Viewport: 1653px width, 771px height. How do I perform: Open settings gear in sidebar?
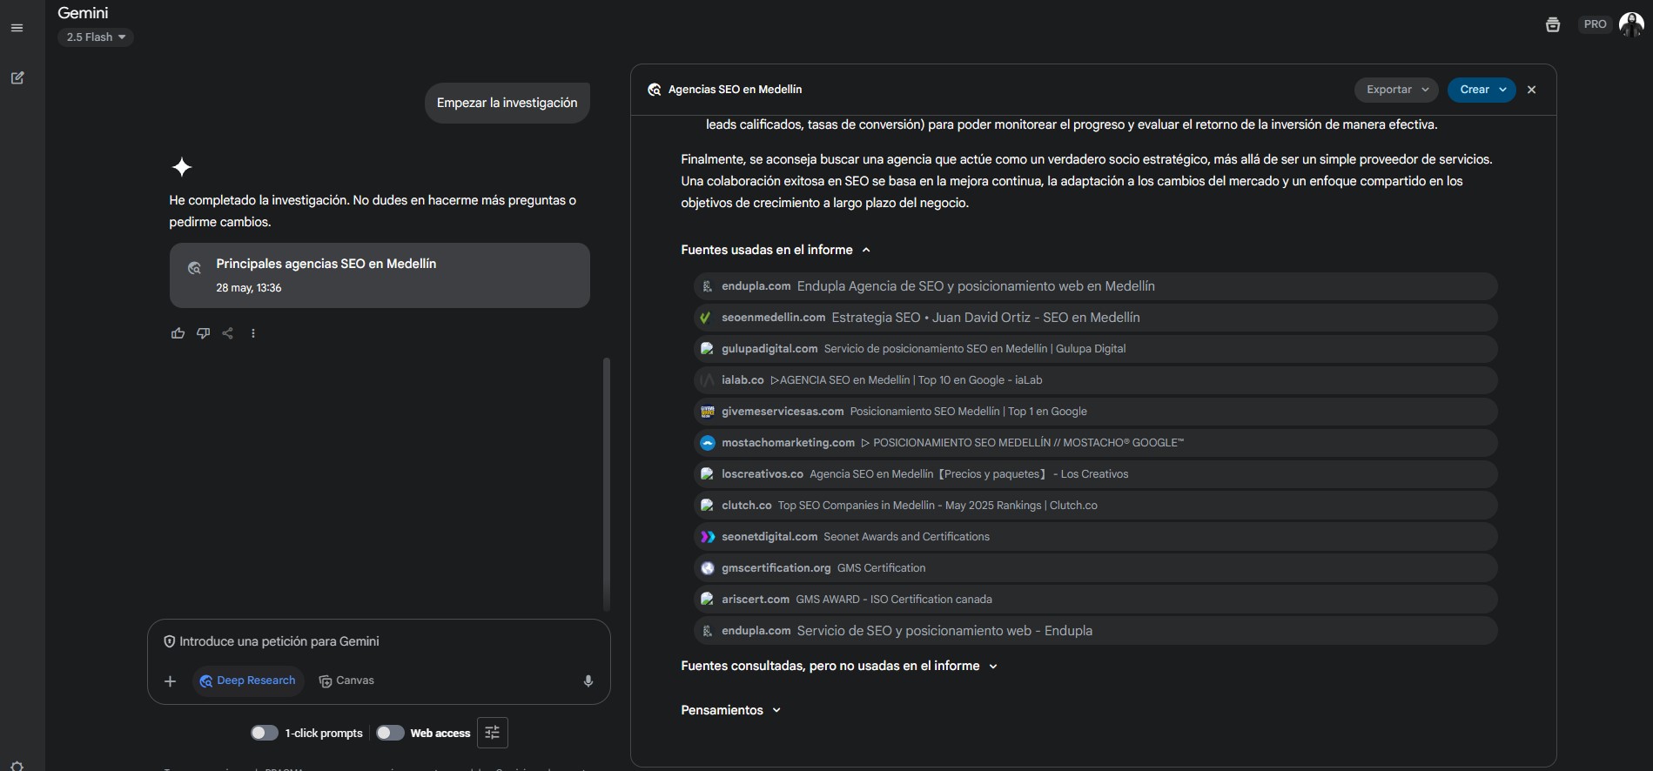click(17, 766)
